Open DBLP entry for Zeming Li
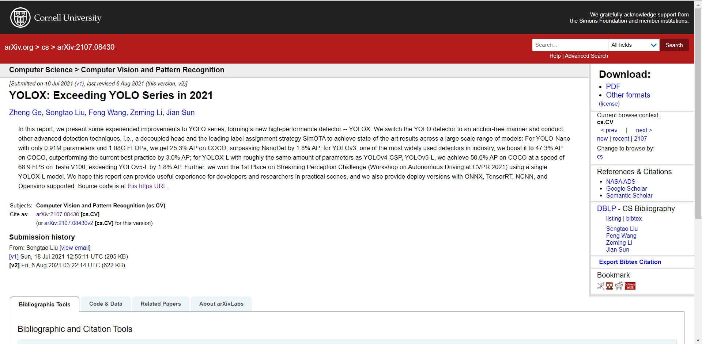The height and width of the screenshot is (344, 702). [x=619, y=242]
